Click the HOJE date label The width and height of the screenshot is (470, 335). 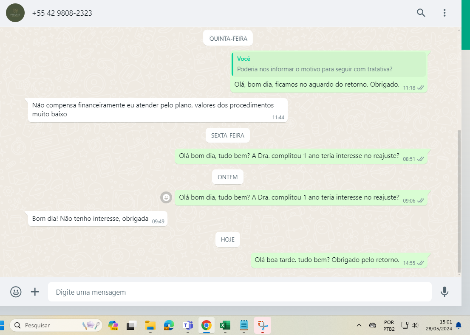click(227, 239)
